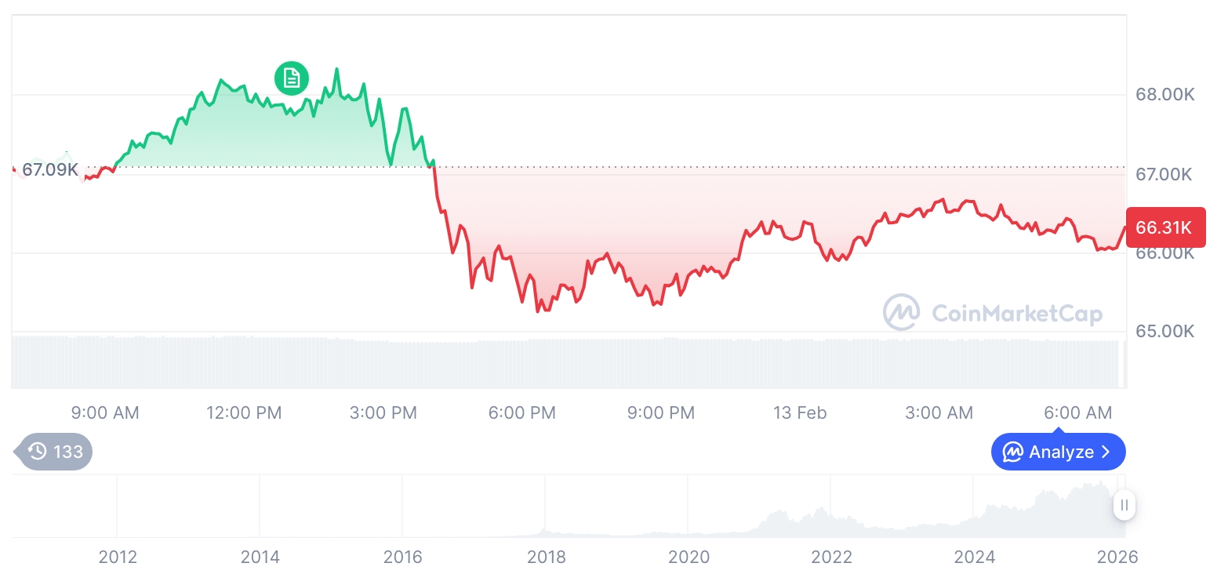The width and height of the screenshot is (1228, 574).
Task: Select year 2012 in the navigator timeline
Action: click(x=118, y=557)
